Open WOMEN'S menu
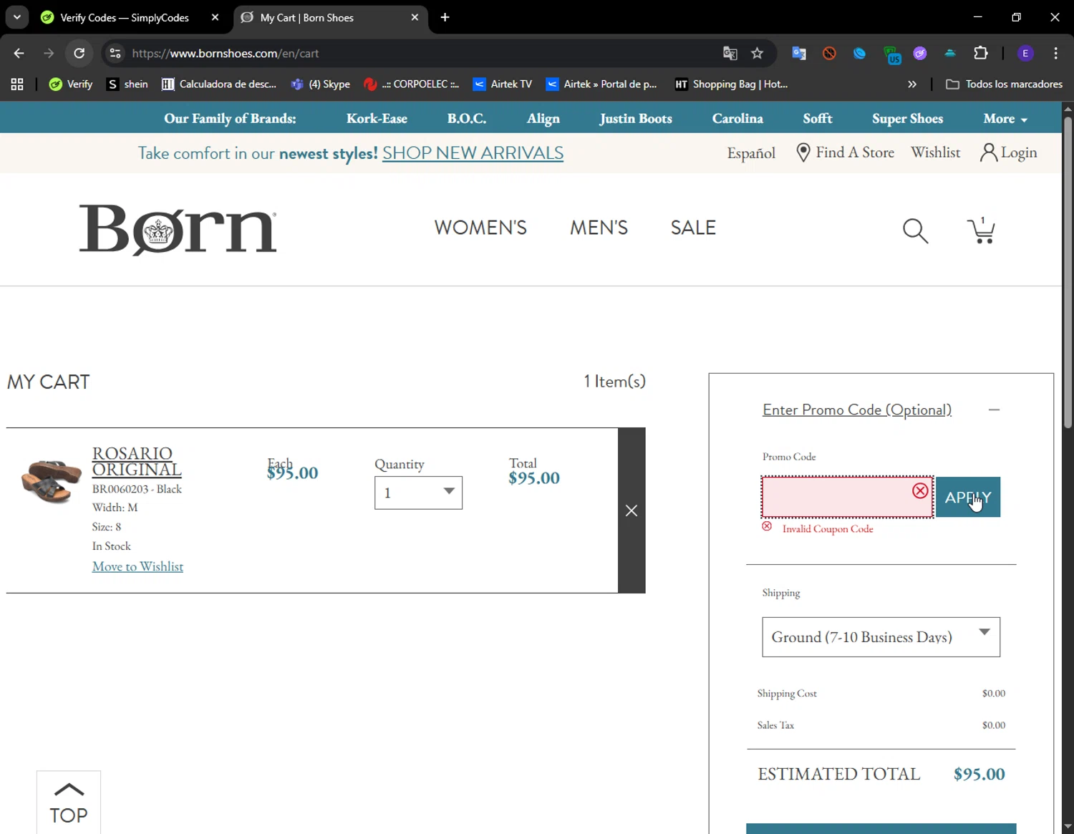The height and width of the screenshot is (834, 1074). coord(480,228)
